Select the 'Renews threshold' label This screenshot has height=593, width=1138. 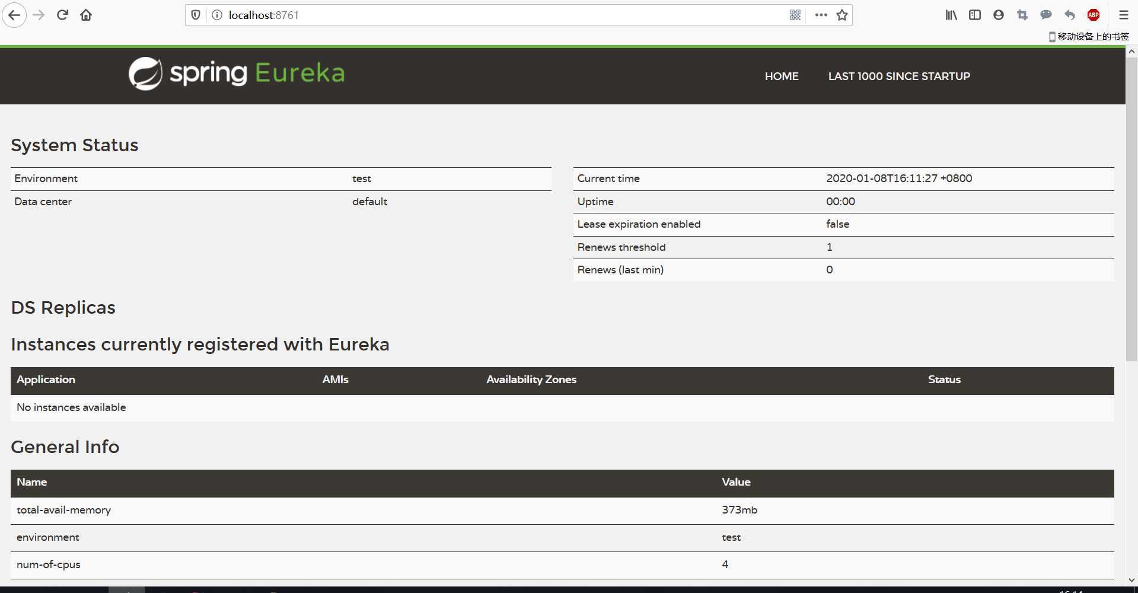[x=621, y=247]
